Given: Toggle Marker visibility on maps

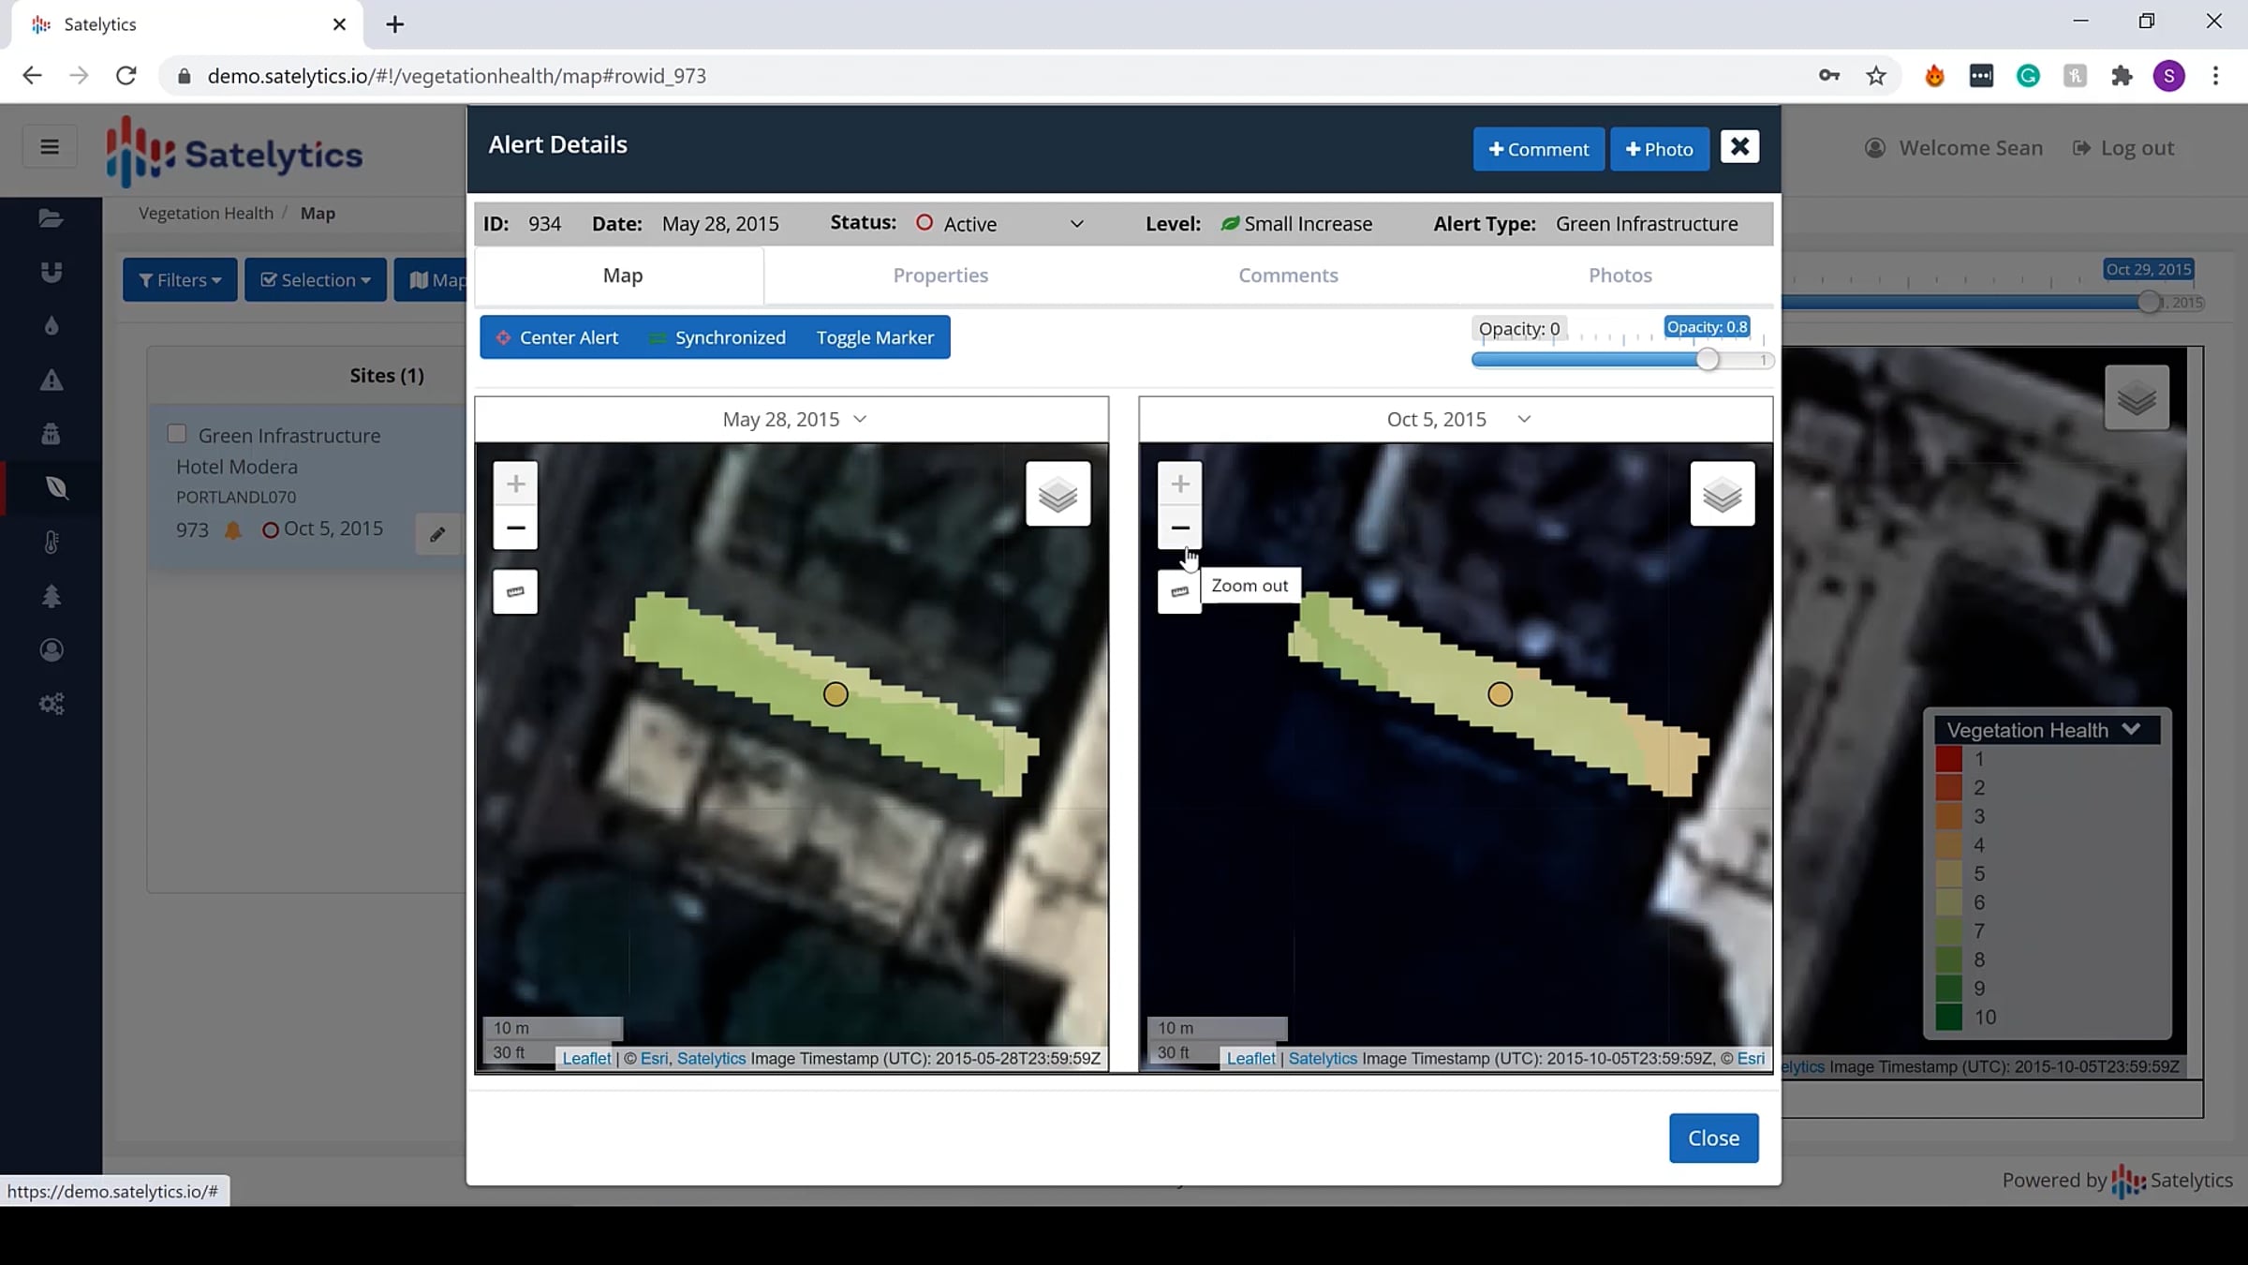Looking at the screenshot, I should [x=875, y=337].
